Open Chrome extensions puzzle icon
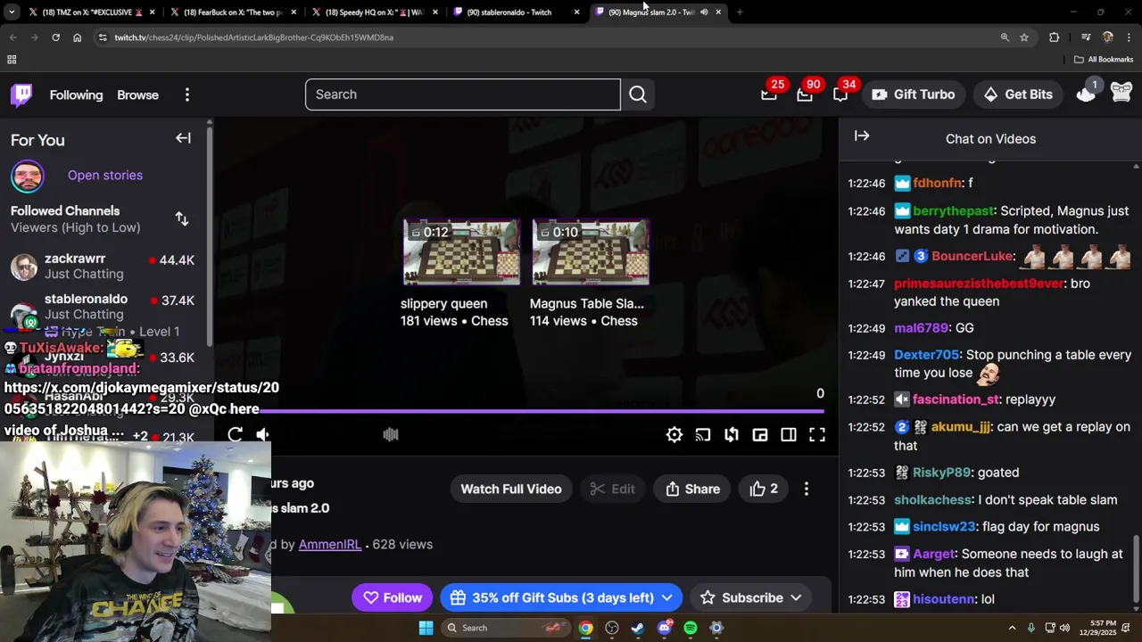Viewport: 1142px width, 642px height. pyautogui.click(x=1055, y=37)
